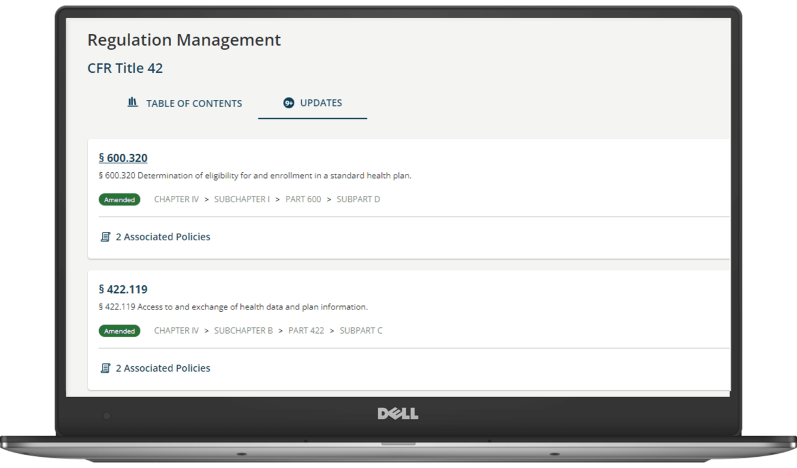Navigate to CHAPTER IV from the § 600.320 breadcrumb
This screenshot has width=797, height=468.
coord(176,199)
